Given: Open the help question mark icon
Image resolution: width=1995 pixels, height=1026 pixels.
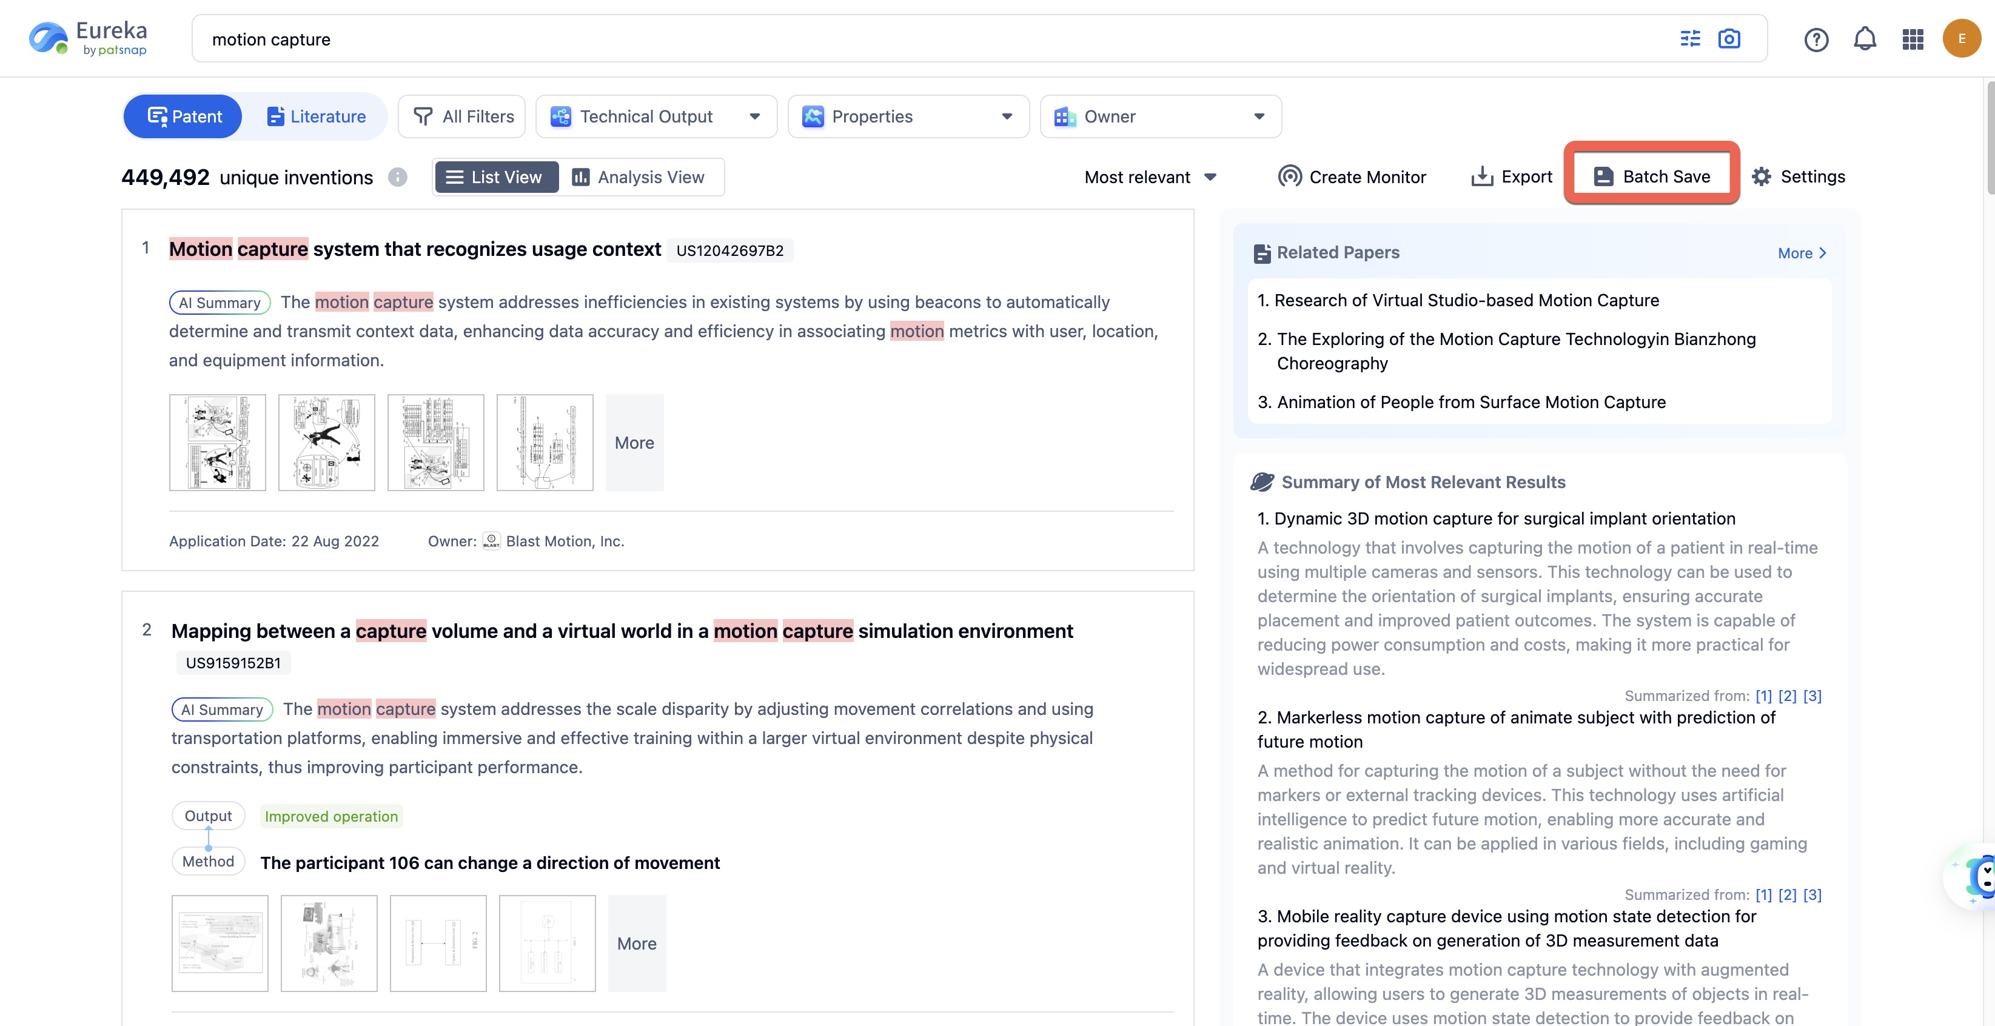Looking at the screenshot, I should pyautogui.click(x=1816, y=39).
